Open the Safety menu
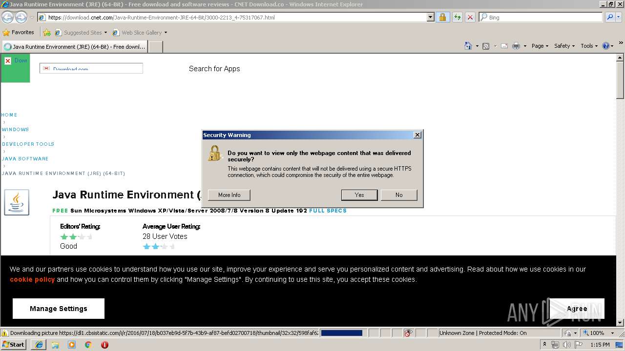Screen dimensions: 625x351 564,46
